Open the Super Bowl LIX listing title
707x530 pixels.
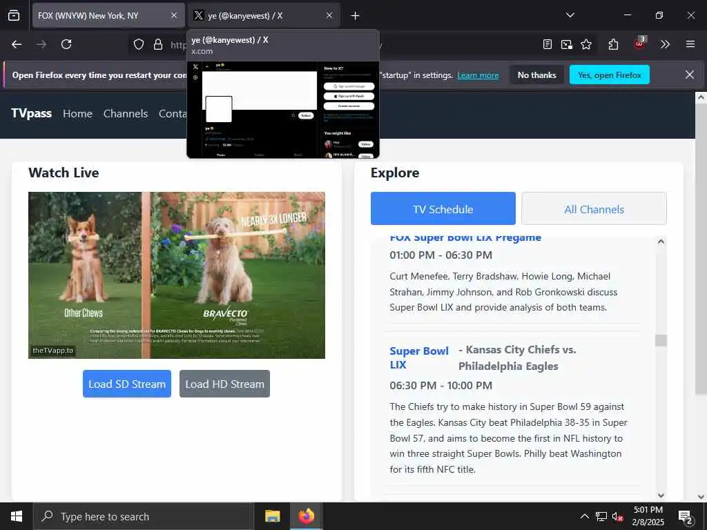[419, 358]
